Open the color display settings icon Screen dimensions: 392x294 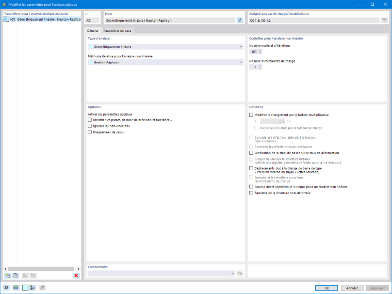tap(32, 288)
